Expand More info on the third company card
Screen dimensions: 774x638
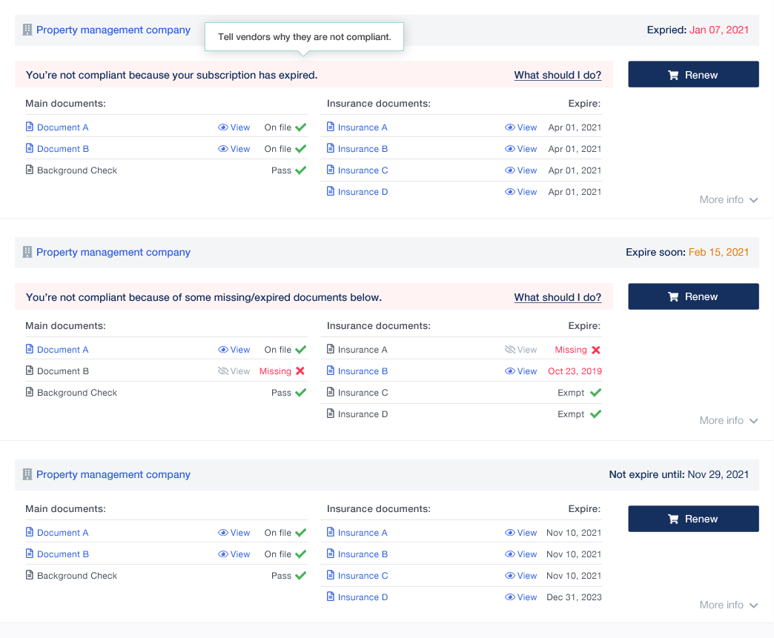[728, 605]
